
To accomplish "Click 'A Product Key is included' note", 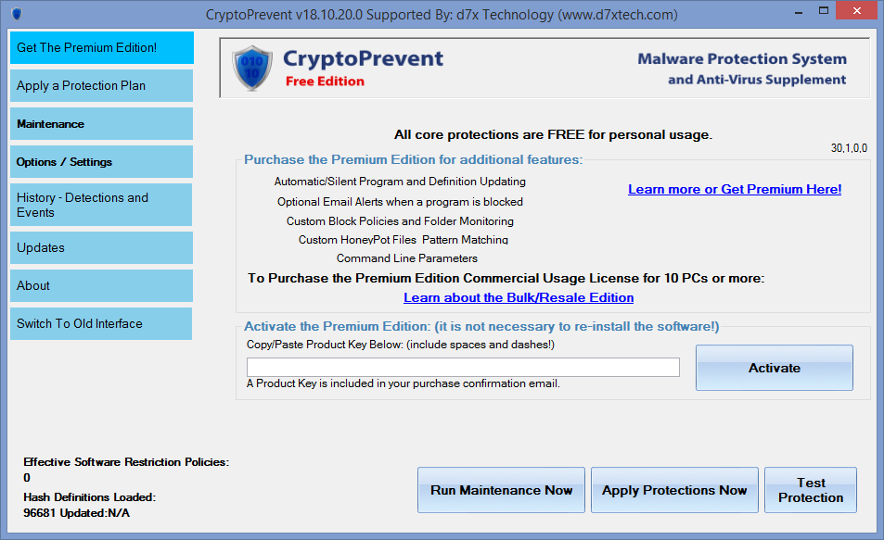I will click(404, 383).
